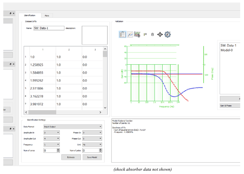Viewport: 244px width, 174px height.
Task: Click float icon of middle left dock panel
Action: click(11, 64)
